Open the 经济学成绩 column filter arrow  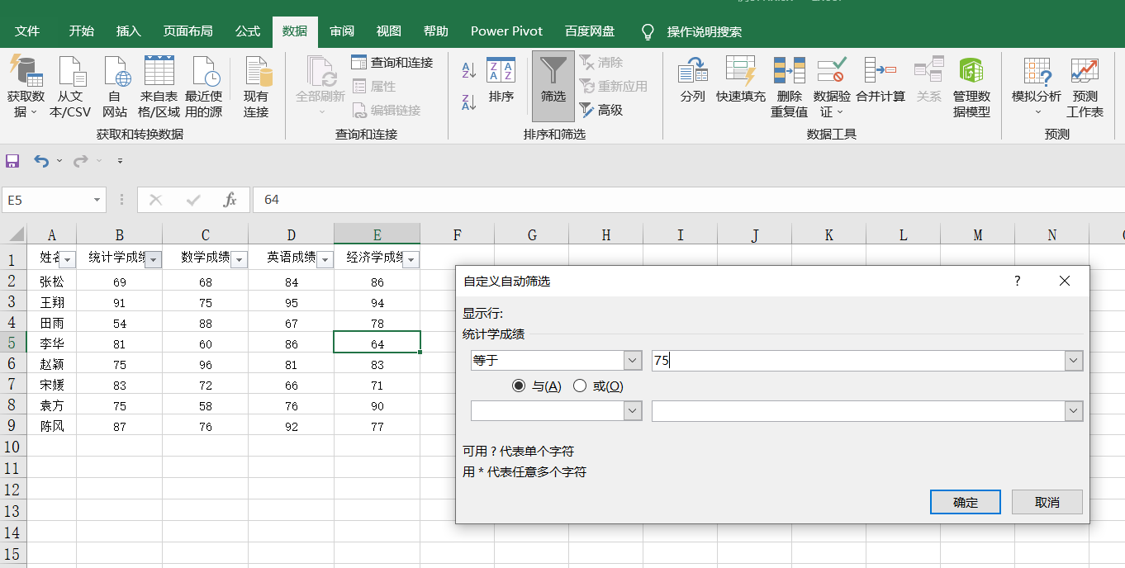pyautogui.click(x=411, y=260)
